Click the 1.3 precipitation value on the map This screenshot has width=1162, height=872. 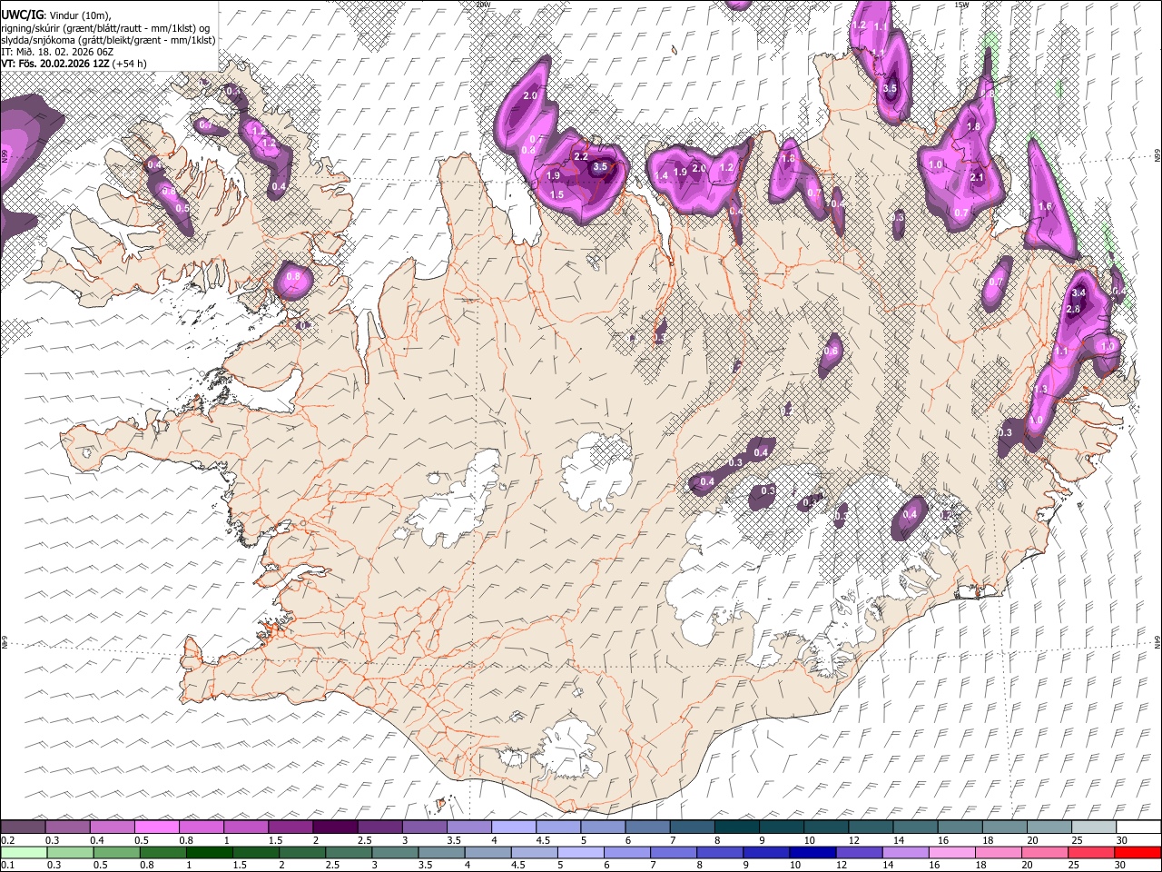pos(1041,390)
